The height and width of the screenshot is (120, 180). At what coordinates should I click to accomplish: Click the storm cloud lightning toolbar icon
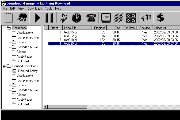coord(22,18)
